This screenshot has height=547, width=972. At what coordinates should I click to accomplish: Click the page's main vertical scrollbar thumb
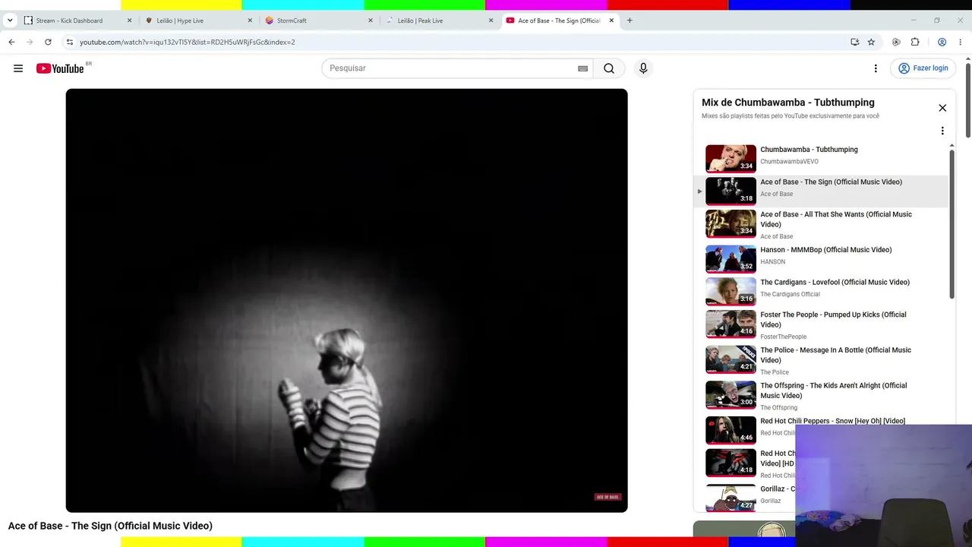click(968, 100)
